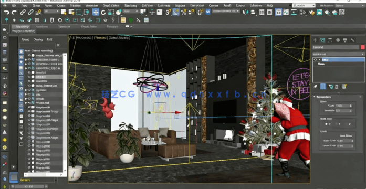Viewport: 366px width, 189px height.
Task: Open the Graph Editors menu
Action: tap(111, 5)
